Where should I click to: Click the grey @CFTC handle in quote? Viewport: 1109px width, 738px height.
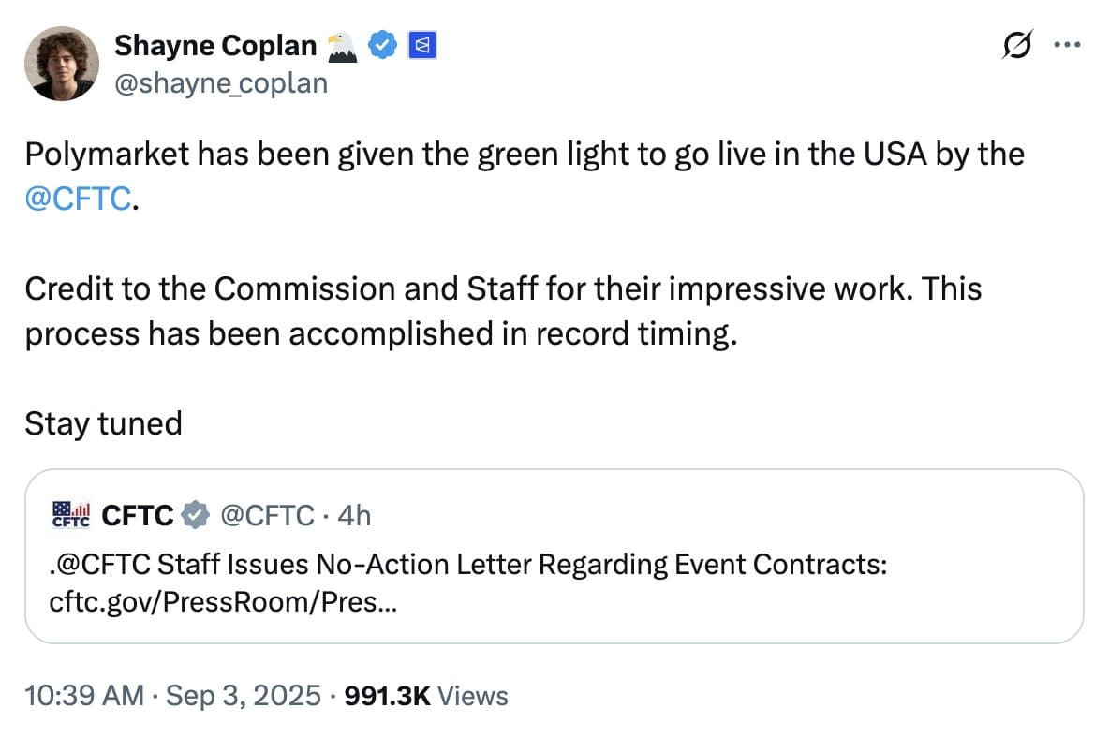click(x=266, y=515)
